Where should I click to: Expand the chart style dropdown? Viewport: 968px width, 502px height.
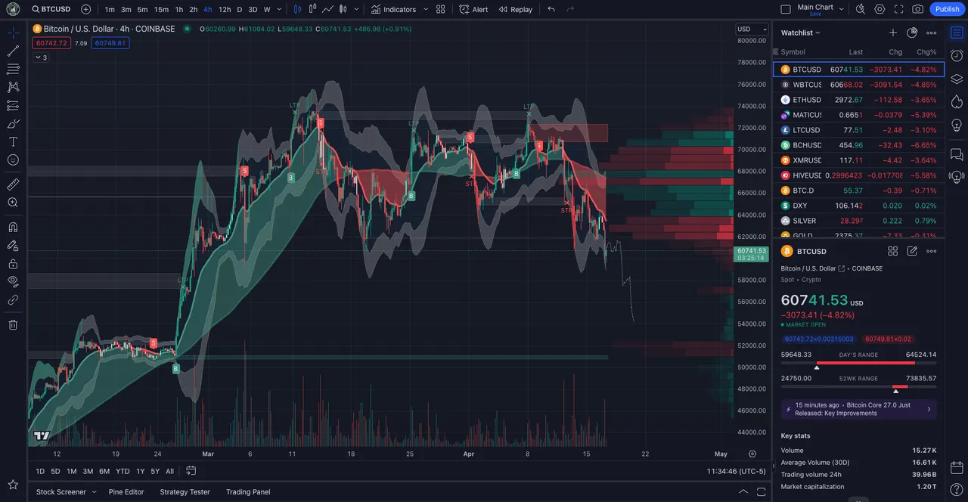(x=356, y=9)
